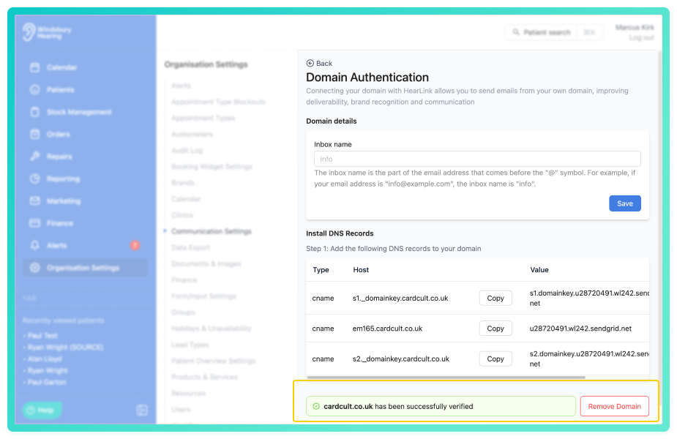Click the Host column header

tap(361, 270)
